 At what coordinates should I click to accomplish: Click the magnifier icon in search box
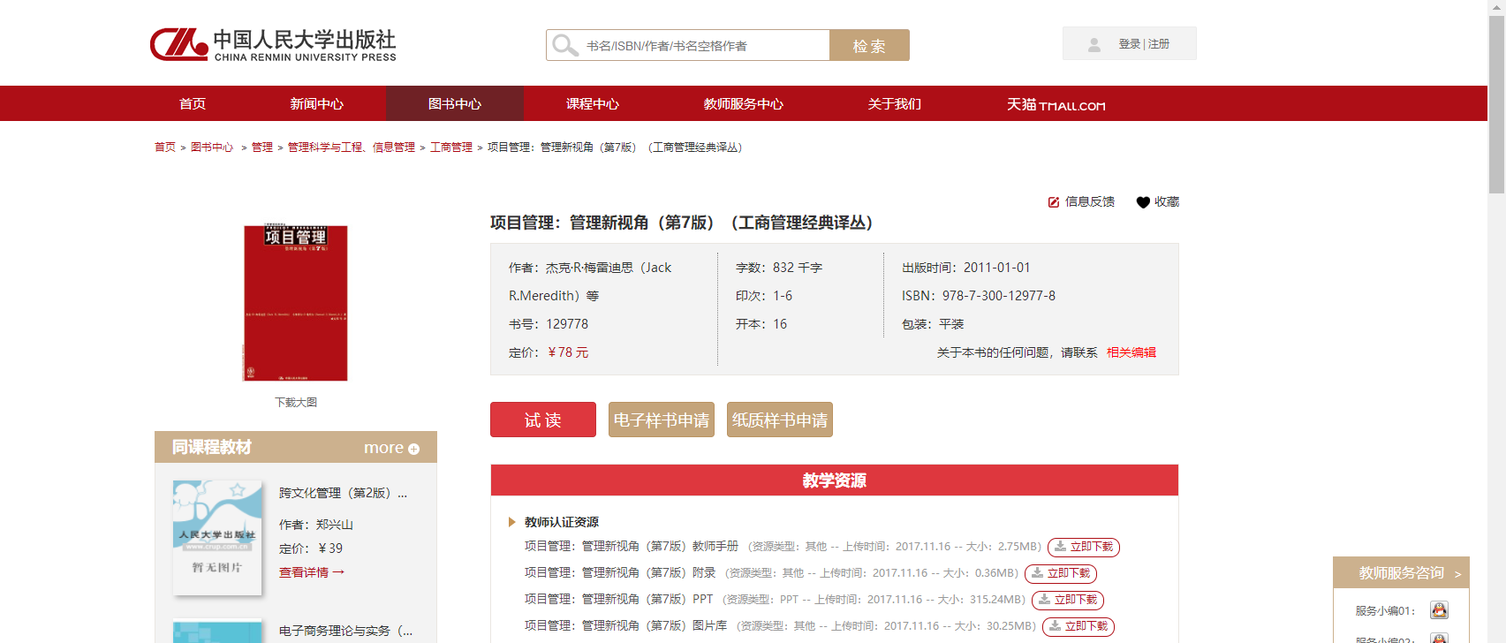pos(564,45)
